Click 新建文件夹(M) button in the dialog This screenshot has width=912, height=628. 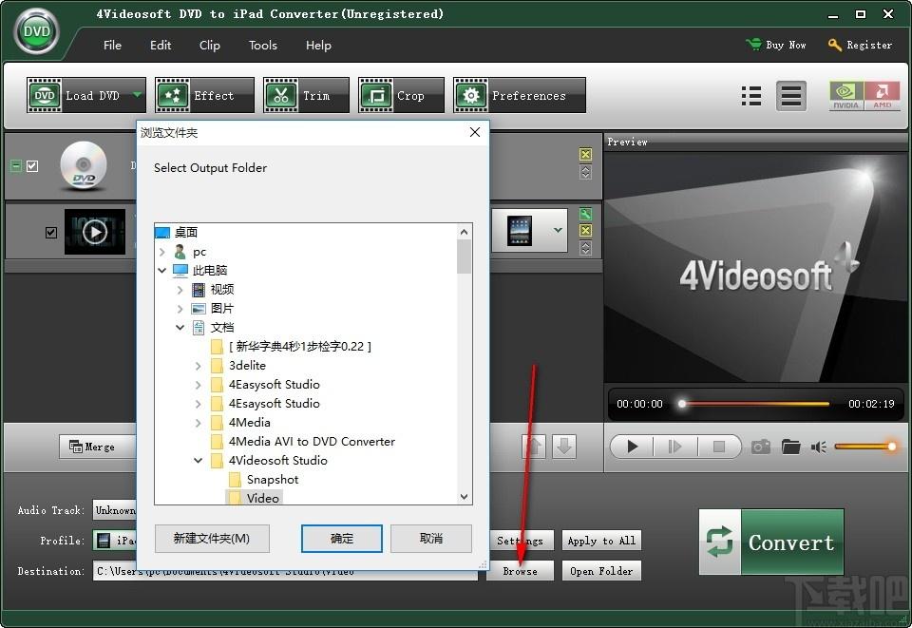[x=212, y=539]
